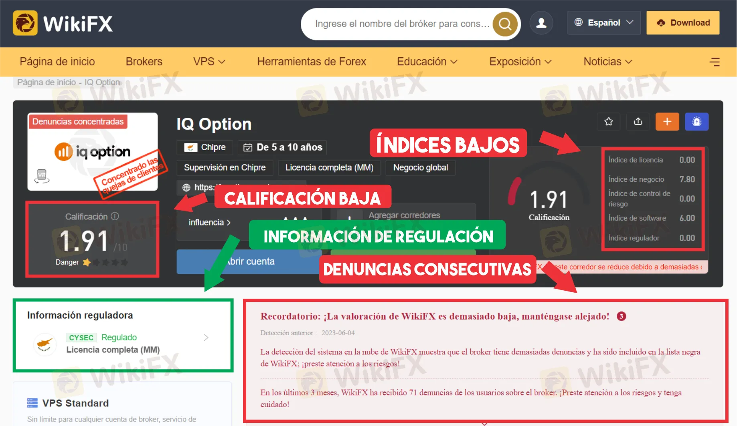The height and width of the screenshot is (426, 737).
Task: Click the notification count badge 3
Action: [x=621, y=316]
